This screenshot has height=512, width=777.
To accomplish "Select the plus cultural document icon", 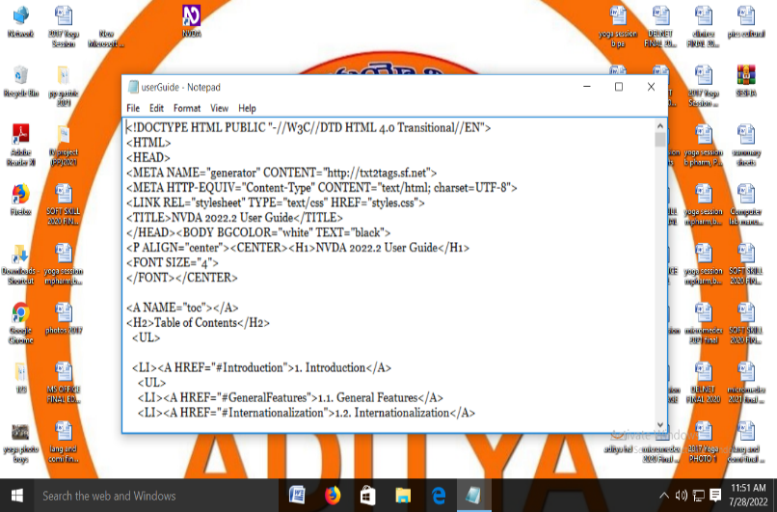I will (746, 21).
